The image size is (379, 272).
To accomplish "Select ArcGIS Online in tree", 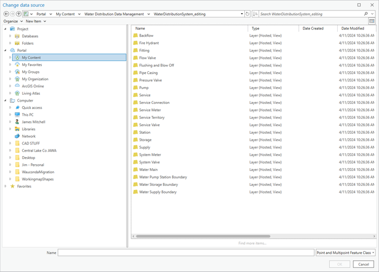I will point(33,86).
